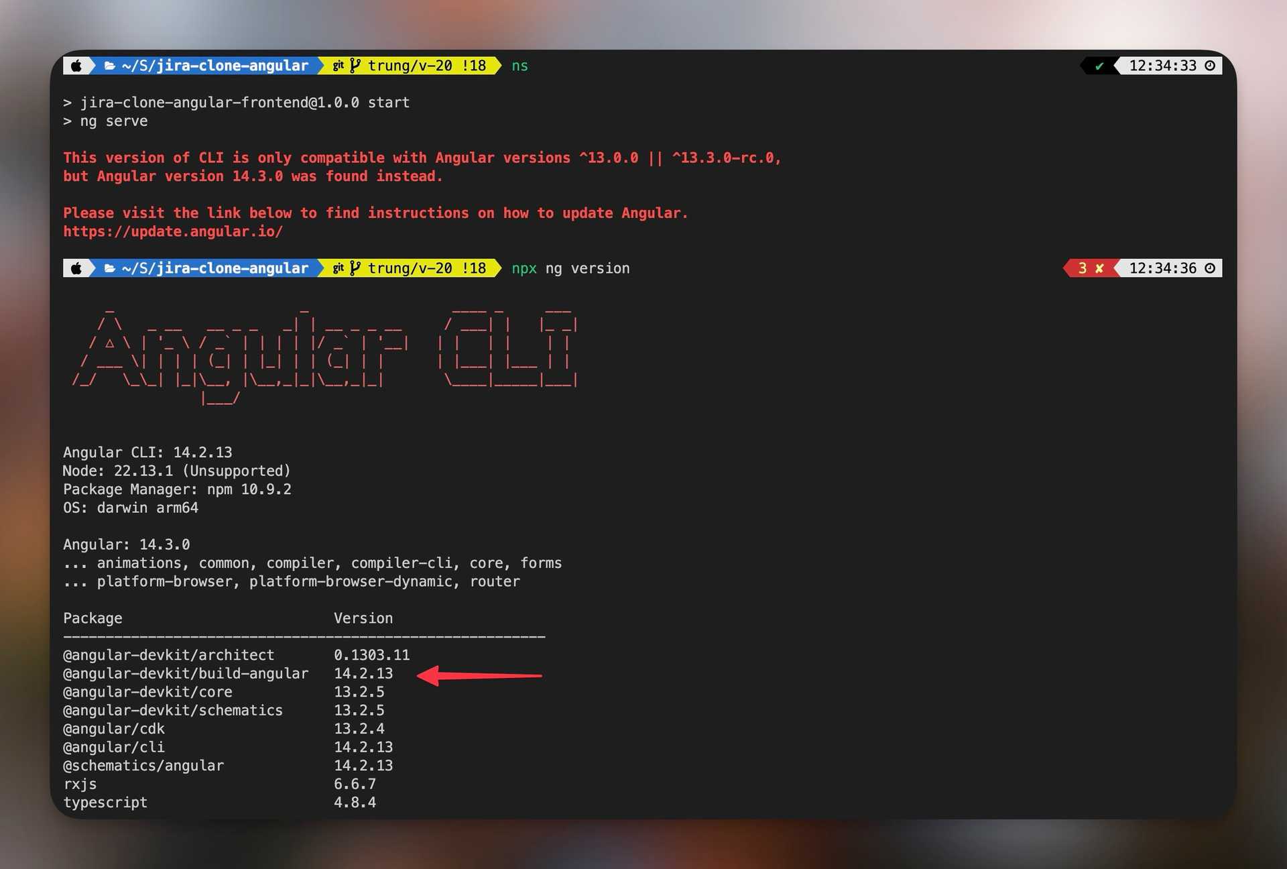This screenshot has width=1287, height=869.
Task: Click the folder icon on the npx prompt line
Action: pos(110,268)
